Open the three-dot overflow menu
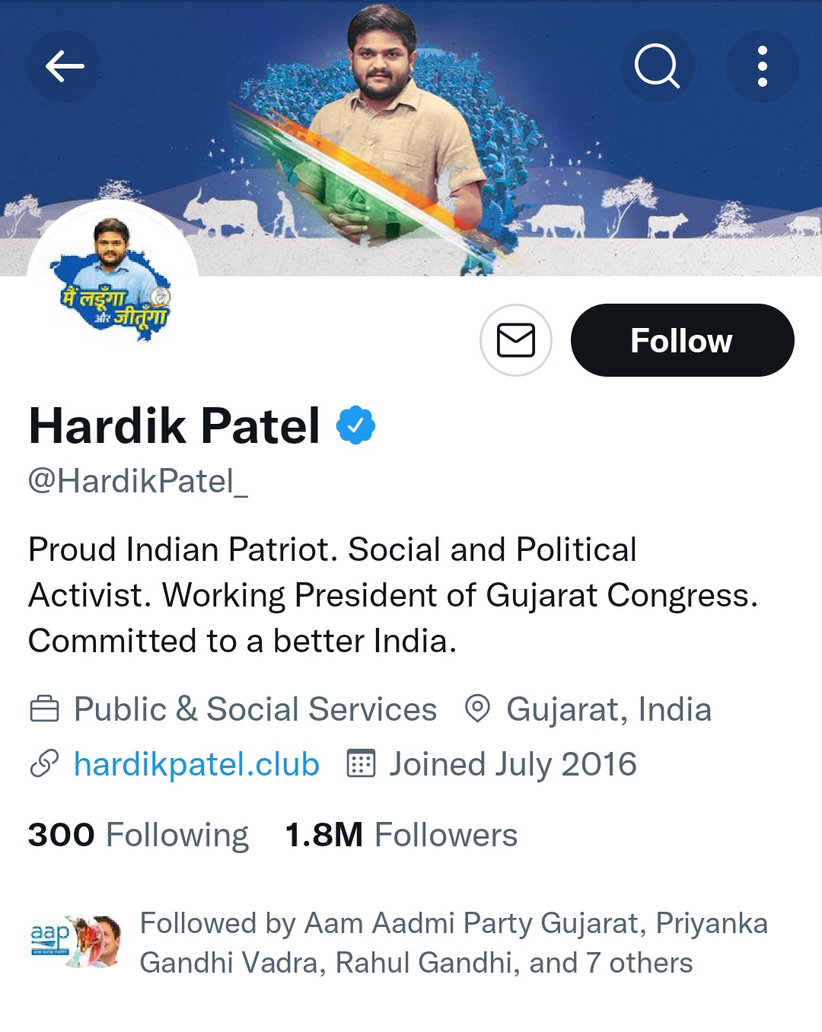The image size is (822, 1032). click(x=762, y=66)
